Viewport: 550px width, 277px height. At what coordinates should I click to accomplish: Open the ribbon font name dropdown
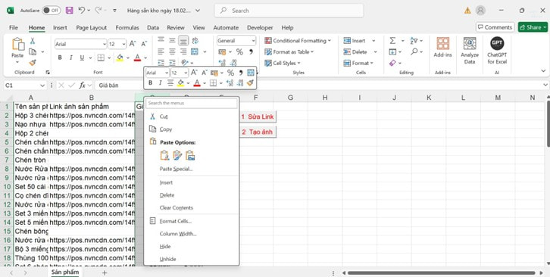[105, 44]
